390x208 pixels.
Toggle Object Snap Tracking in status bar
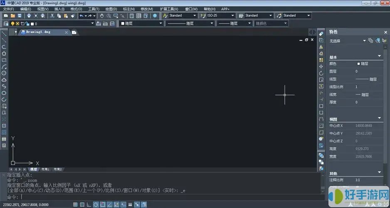109,205
